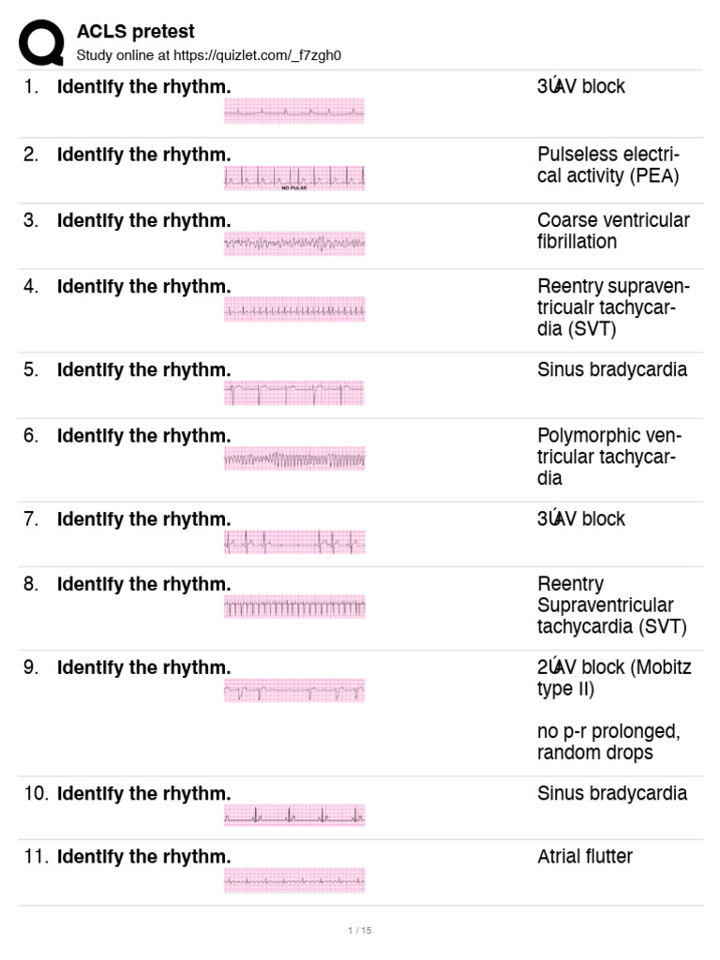Open the ECG strip for question 8
This screenshot has height=960, width=720.
(x=293, y=607)
